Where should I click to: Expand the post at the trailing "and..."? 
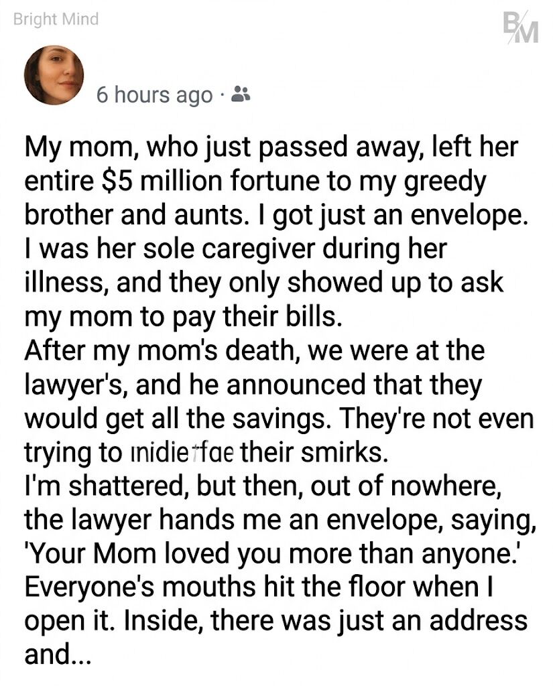coord(56,655)
